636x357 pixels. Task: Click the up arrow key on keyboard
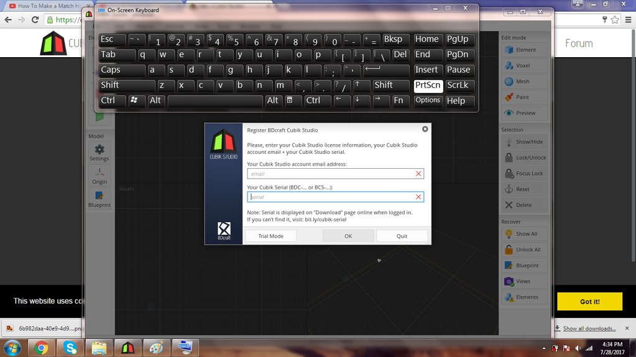coord(361,86)
